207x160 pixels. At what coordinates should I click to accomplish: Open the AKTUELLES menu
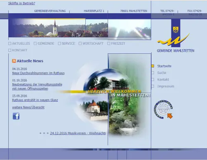click(x=19, y=43)
